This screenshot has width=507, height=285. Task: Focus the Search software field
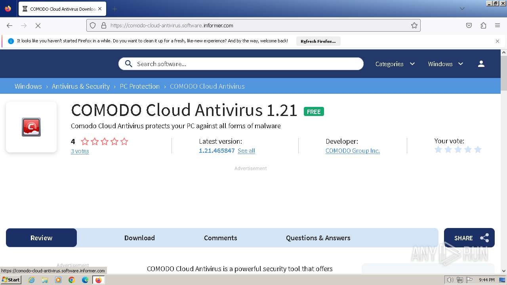[241, 64]
